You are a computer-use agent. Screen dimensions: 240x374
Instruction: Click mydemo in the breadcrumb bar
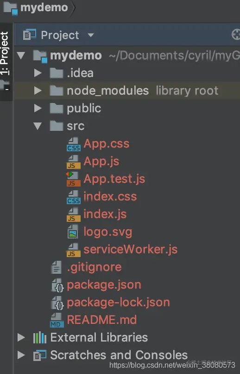tap(44, 7)
